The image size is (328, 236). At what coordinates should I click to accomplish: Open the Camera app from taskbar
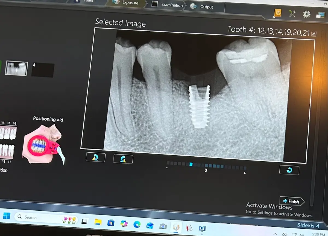click(x=163, y=226)
